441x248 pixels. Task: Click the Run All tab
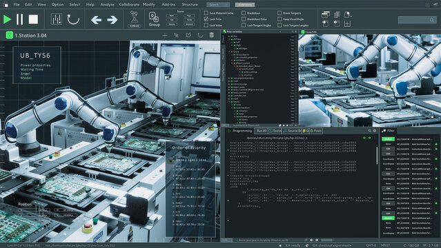[262, 131]
